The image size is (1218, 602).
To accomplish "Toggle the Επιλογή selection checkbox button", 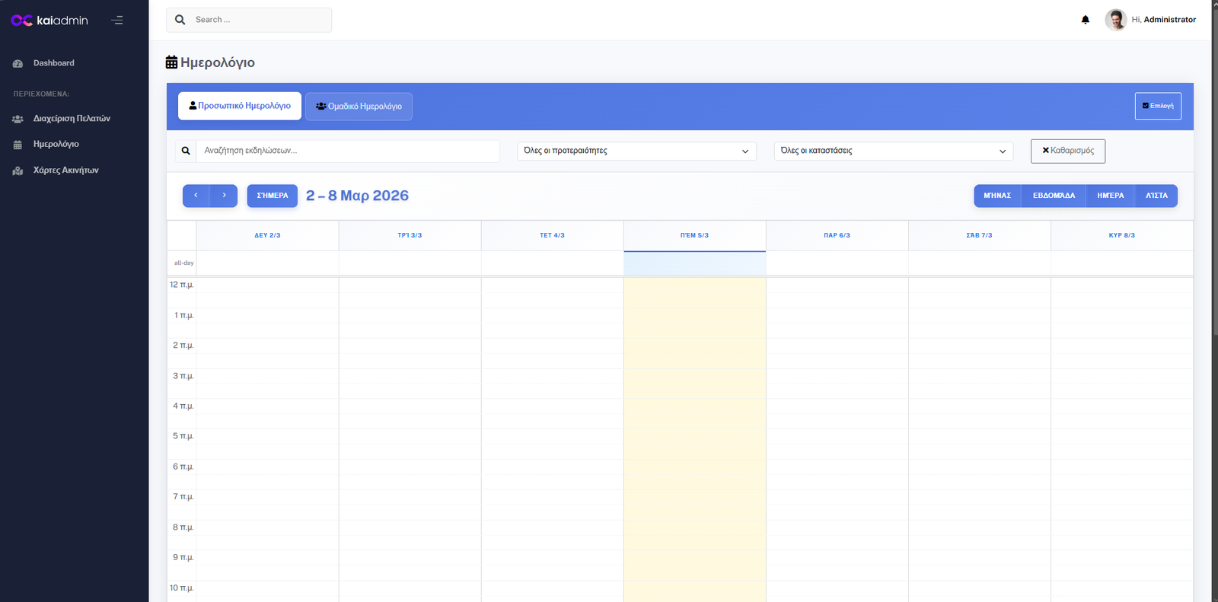I will tap(1157, 107).
